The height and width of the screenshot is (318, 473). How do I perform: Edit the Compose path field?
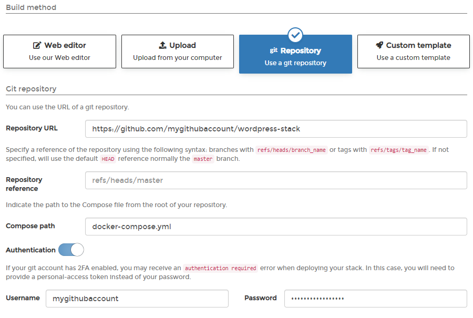276,227
